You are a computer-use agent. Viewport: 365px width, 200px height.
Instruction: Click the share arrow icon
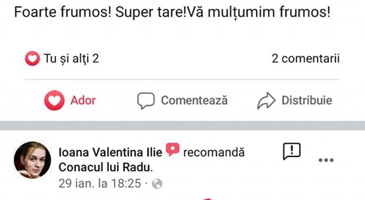(x=266, y=101)
